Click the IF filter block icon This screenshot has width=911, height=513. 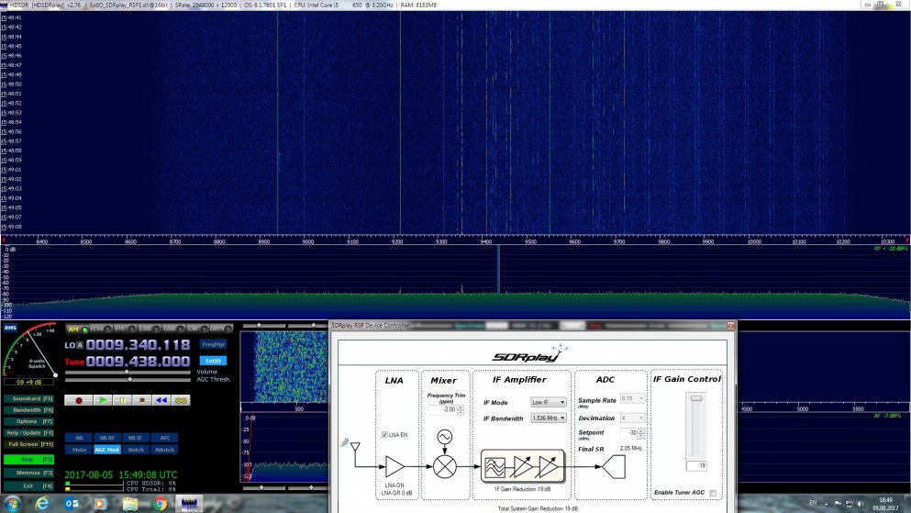[495, 467]
